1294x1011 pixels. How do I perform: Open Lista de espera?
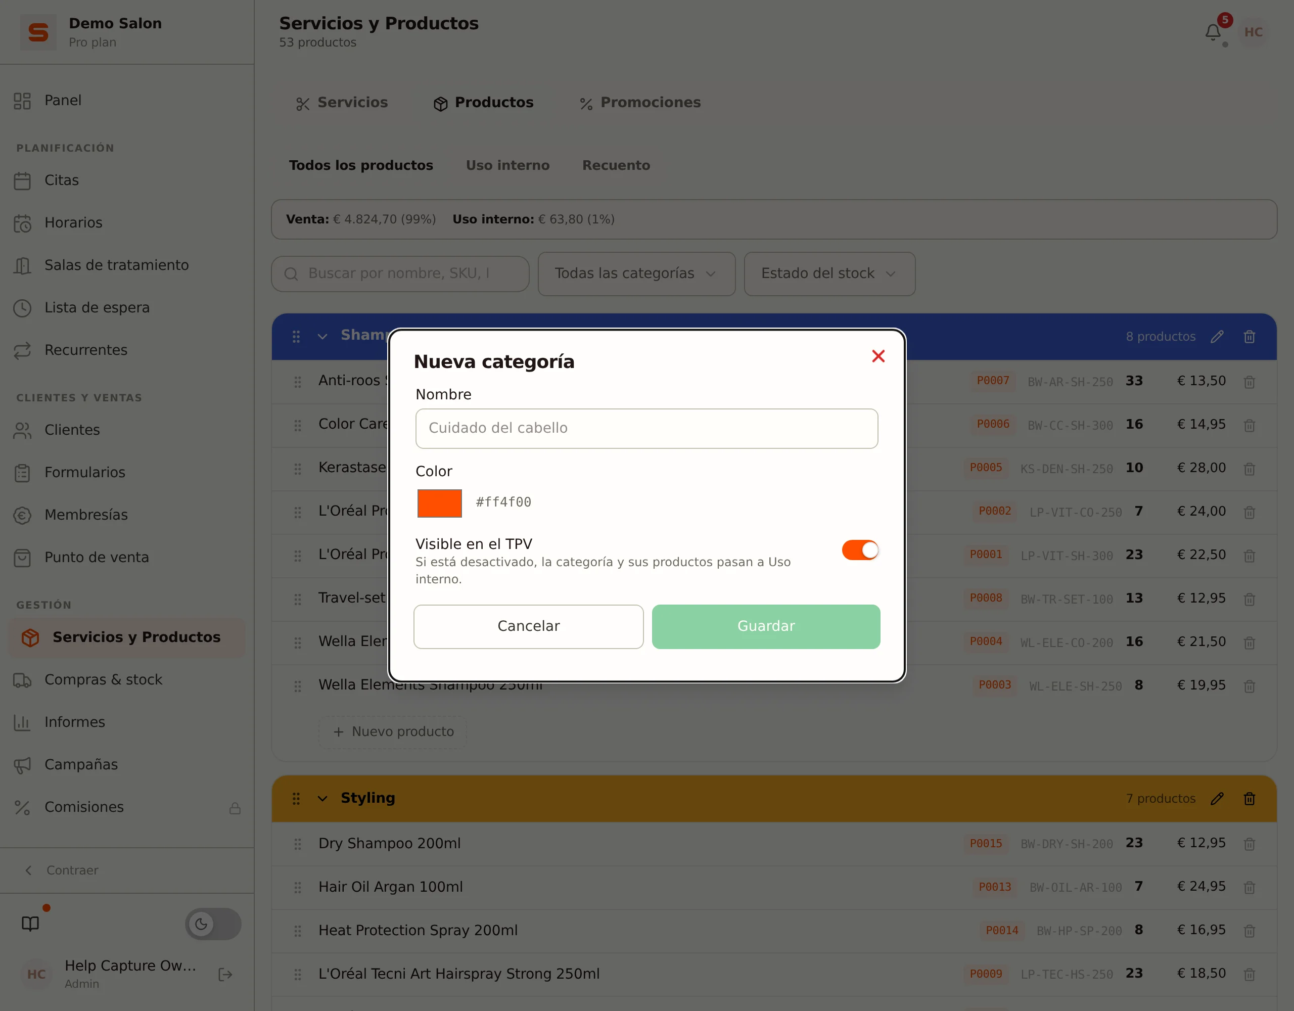click(127, 307)
